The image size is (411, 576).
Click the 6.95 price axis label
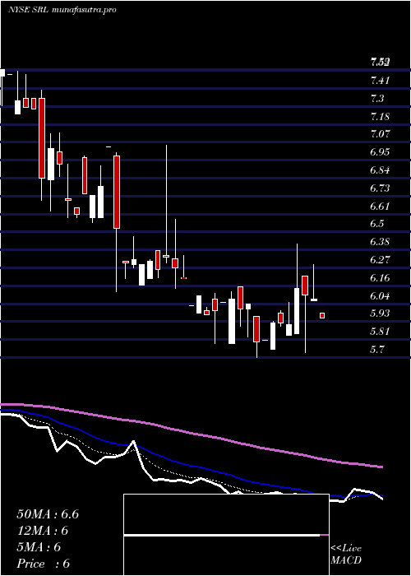click(x=380, y=152)
